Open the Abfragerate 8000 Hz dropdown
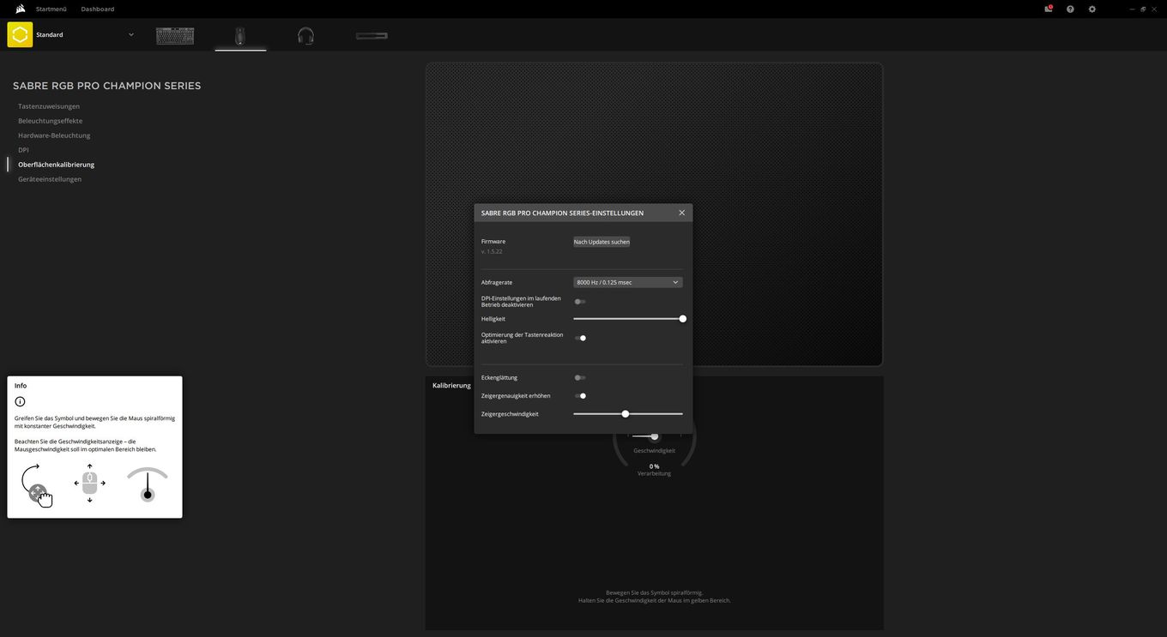 pyautogui.click(x=628, y=282)
